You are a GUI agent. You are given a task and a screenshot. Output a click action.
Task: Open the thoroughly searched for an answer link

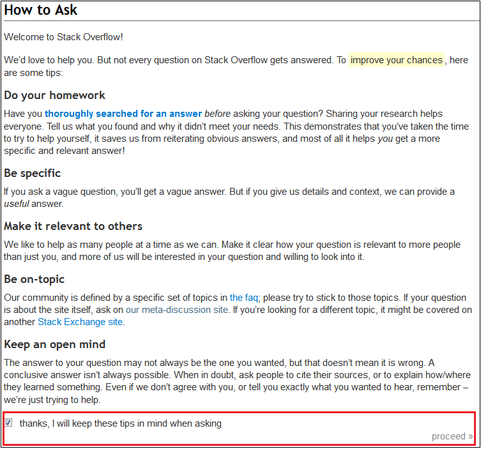[123, 114]
